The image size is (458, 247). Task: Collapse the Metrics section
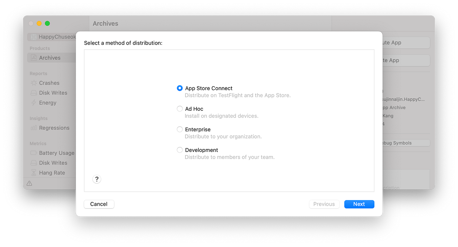[38, 144]
